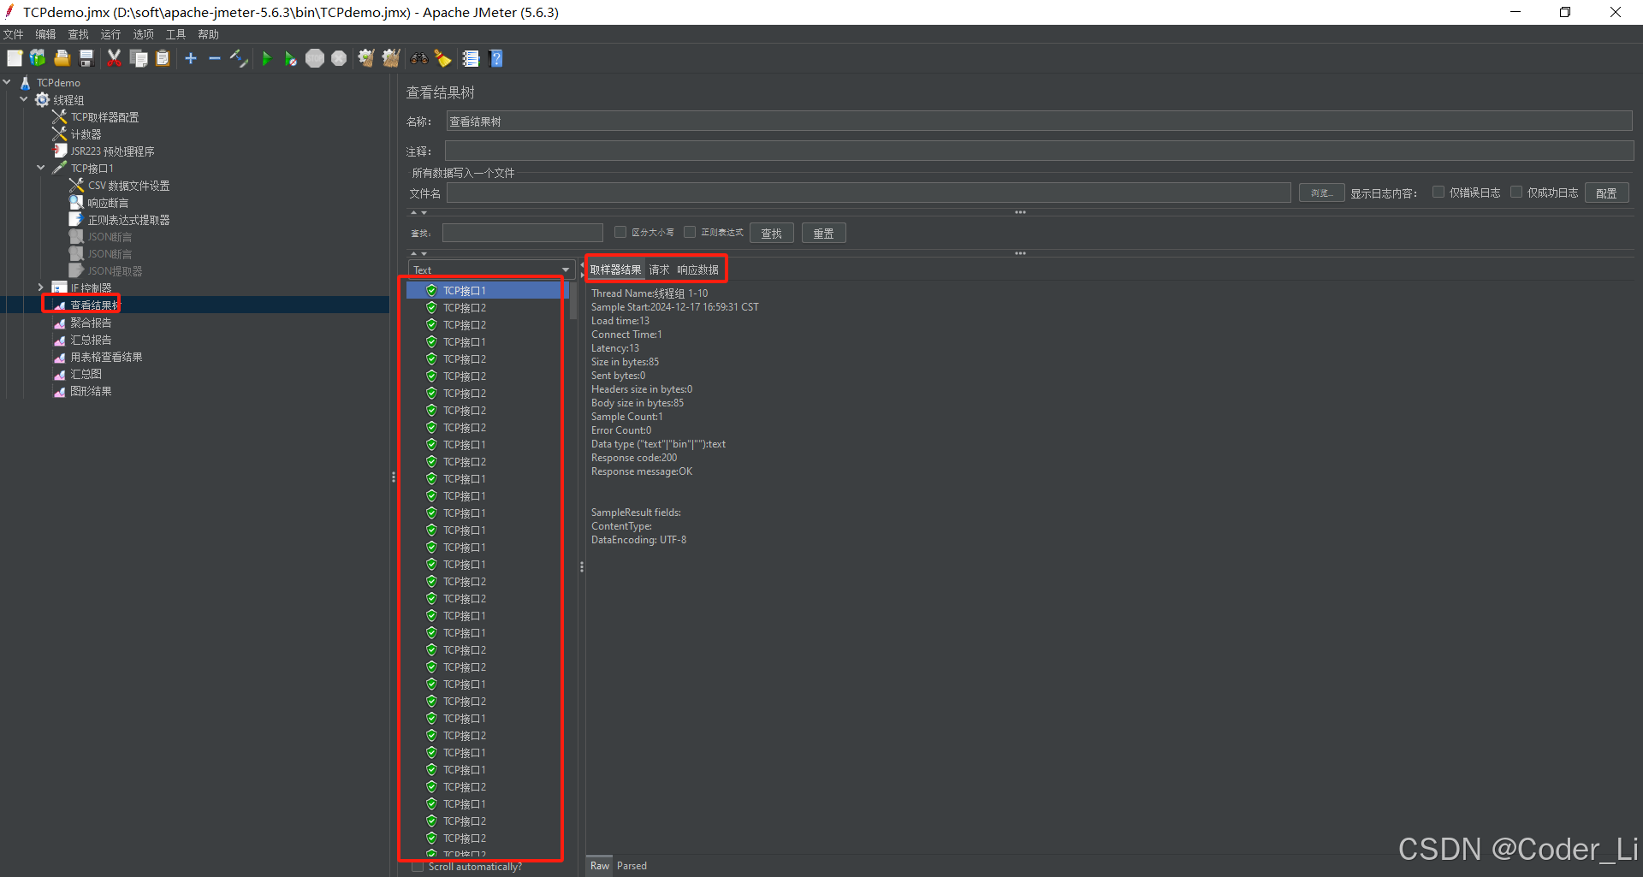Switch to the 响应数据 tab

[697, 270]
